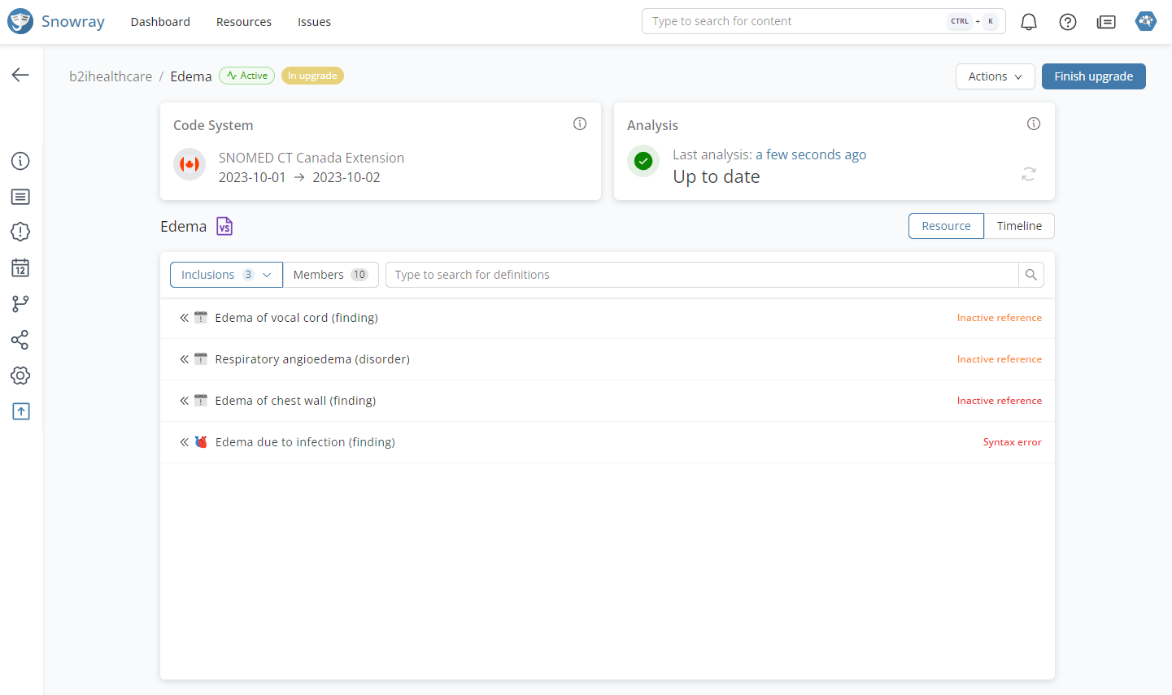Click the b2ihealthcare breadcrumb link
Screen dimensions: 1172x695
pos(111,76)
